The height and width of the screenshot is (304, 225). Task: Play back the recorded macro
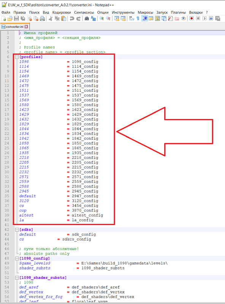click(x=204, y=18)
